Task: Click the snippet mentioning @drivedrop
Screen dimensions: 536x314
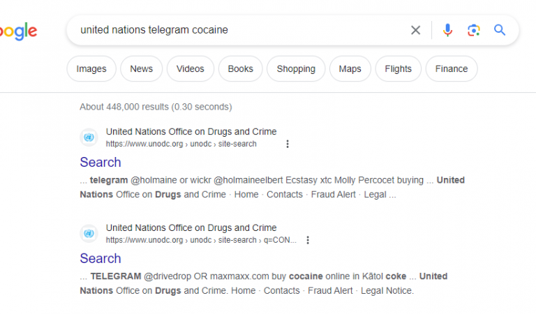Action: 264,283
